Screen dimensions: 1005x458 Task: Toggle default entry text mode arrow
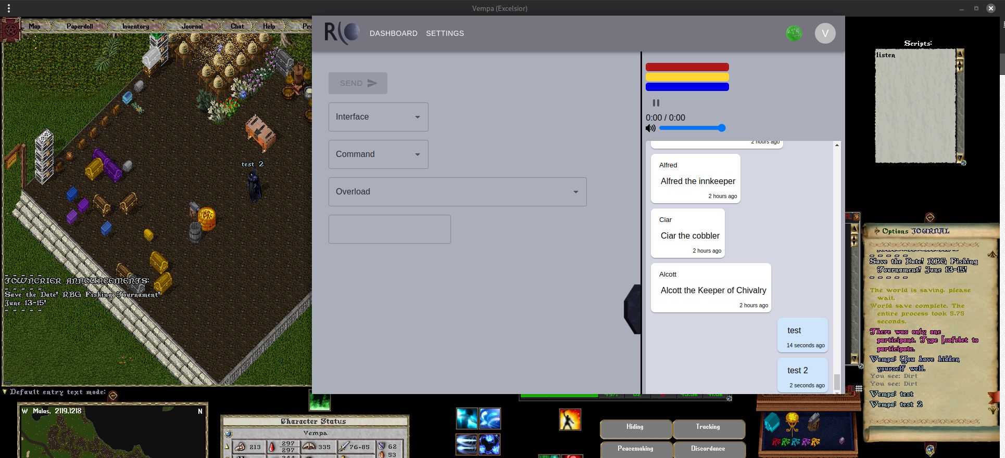(x=5, y=392)
